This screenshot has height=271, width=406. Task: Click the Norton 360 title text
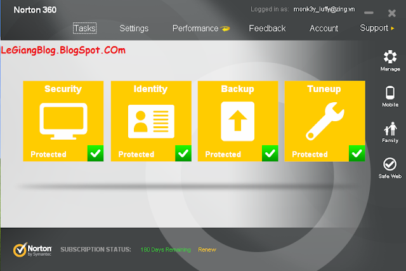tap(35, 10)
